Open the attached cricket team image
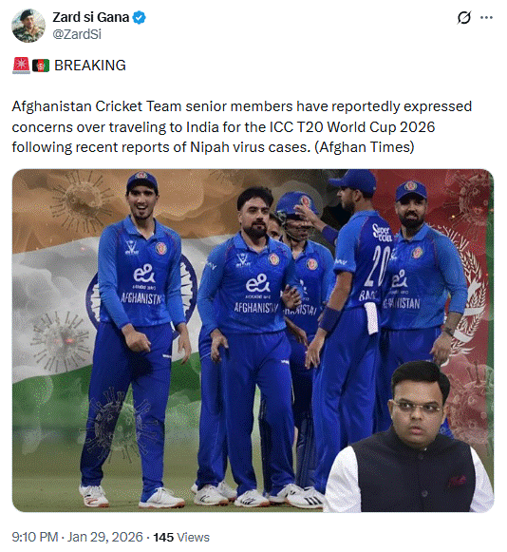The height and width of the screenshot is (552, 507). click(x=253, y=340)
